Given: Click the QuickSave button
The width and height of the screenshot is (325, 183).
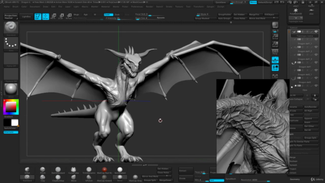Looking at the screenshot, I should click(221, 2).
